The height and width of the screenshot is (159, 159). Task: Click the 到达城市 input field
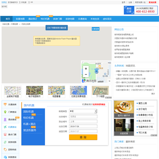(83, 121)
